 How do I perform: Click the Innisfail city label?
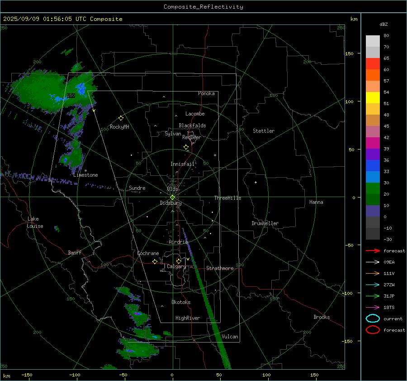[182, 164]
